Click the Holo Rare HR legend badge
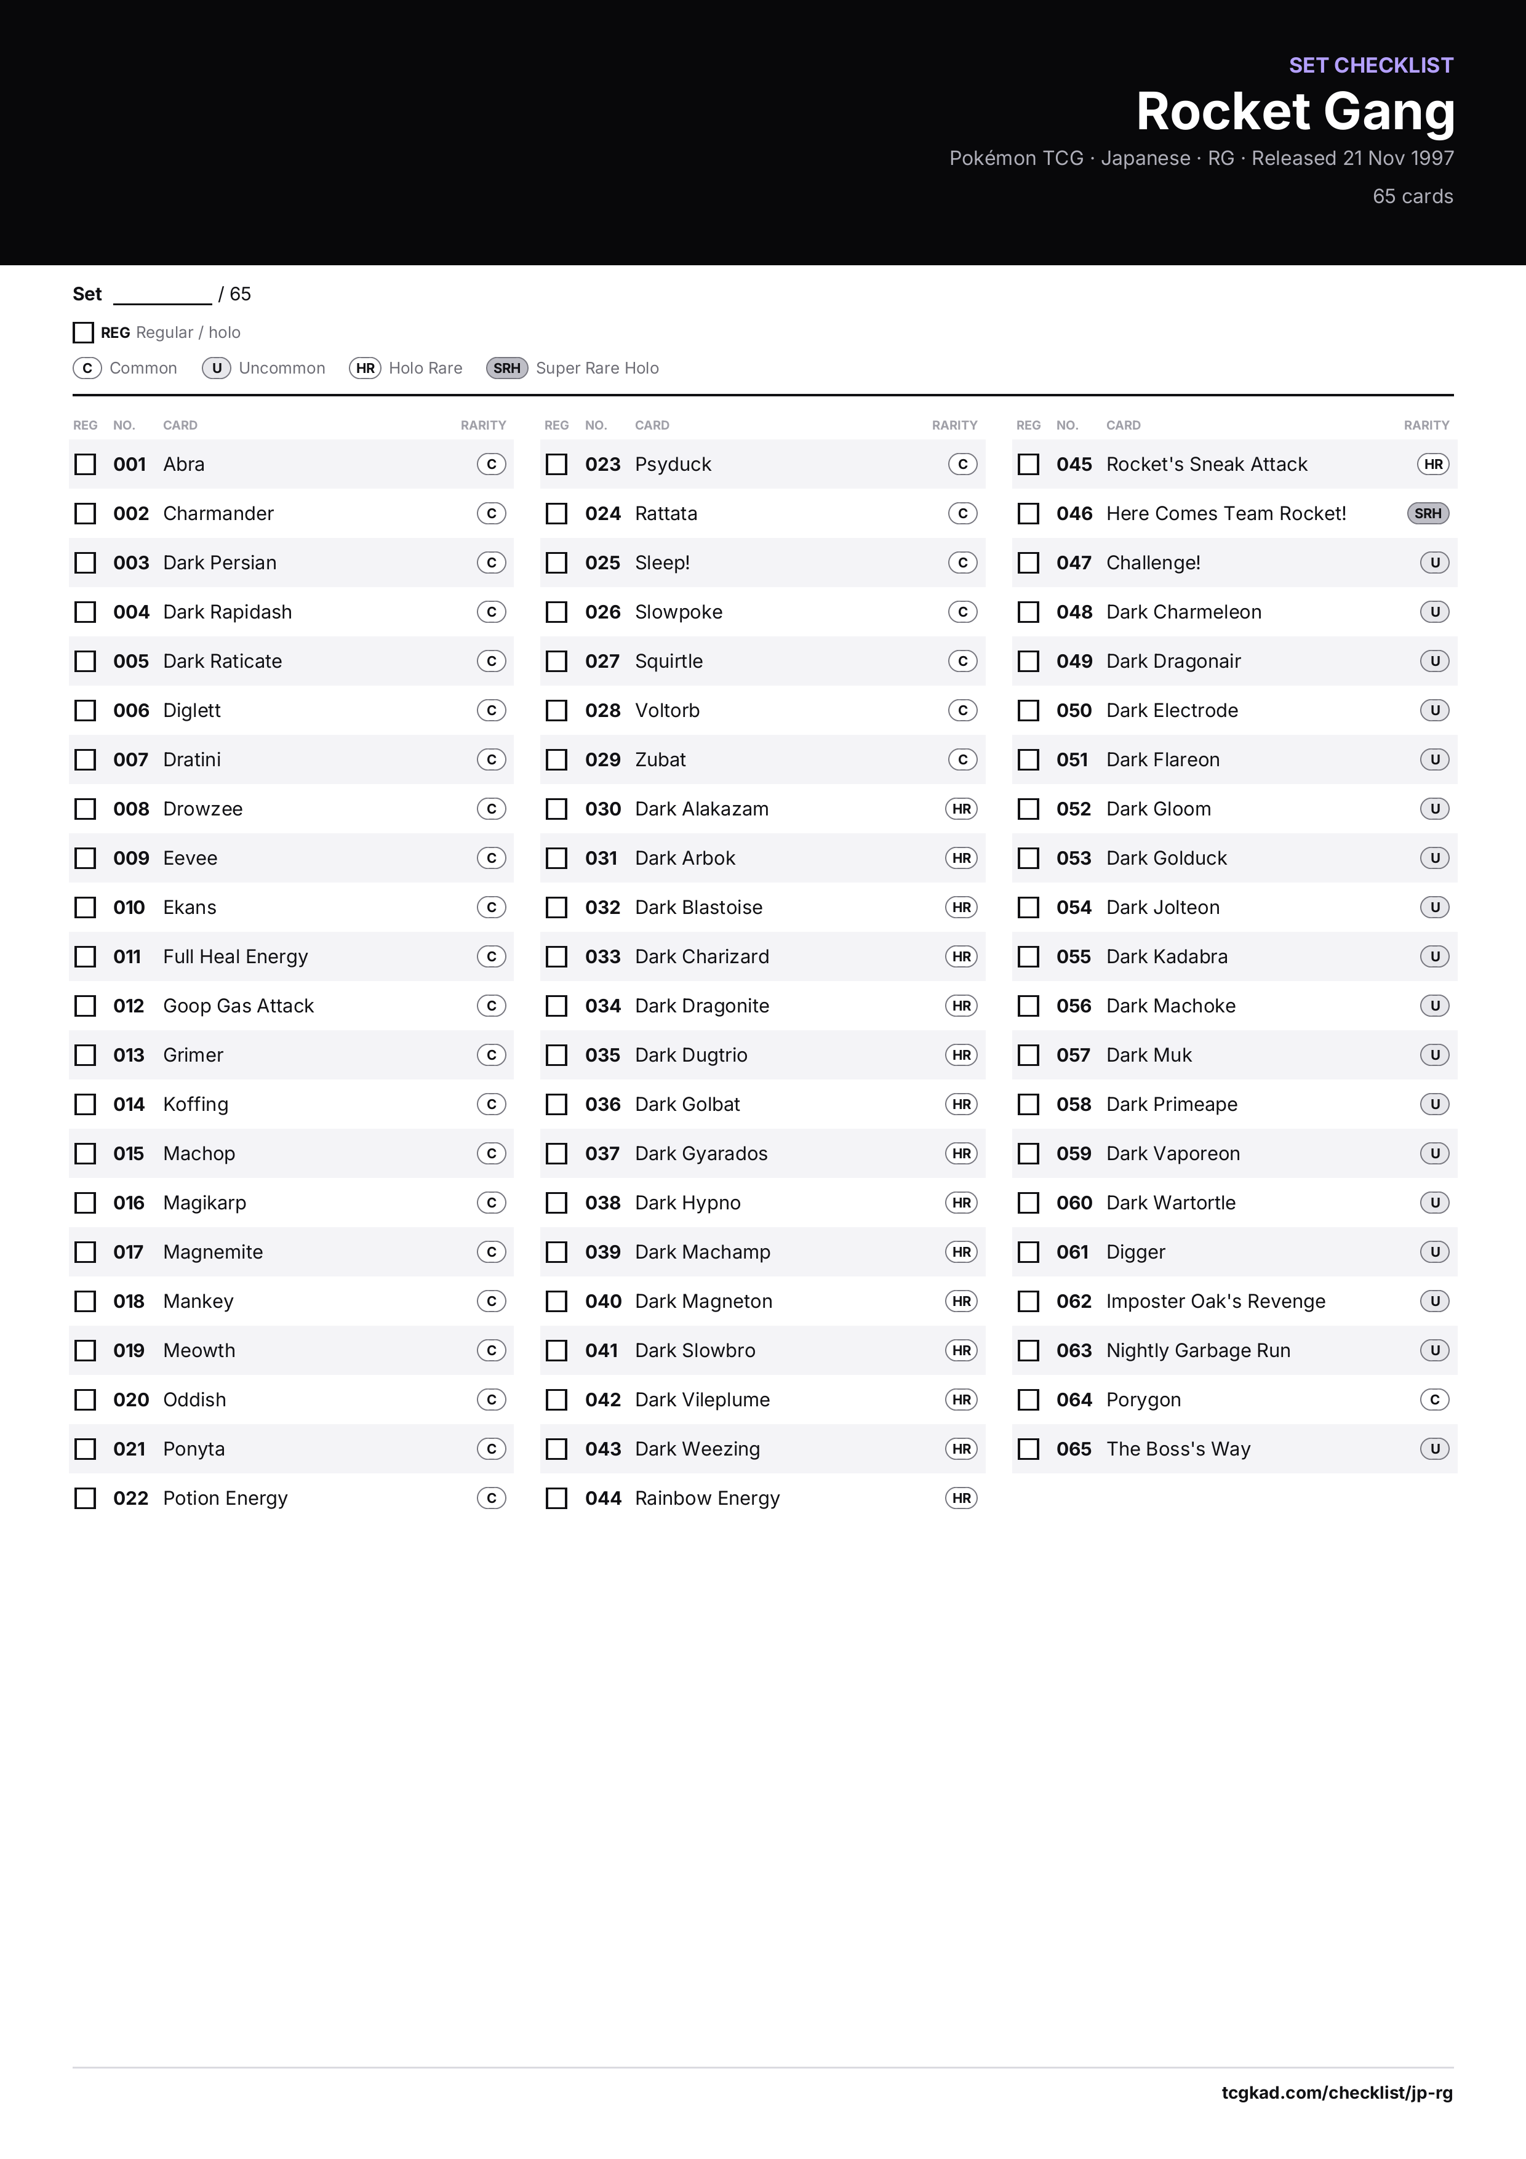1526x2159 pixels. (x=365, y=367)
